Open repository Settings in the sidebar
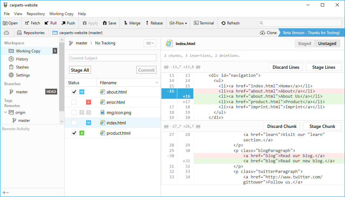345x197 pixels. [x=22, y=75]
